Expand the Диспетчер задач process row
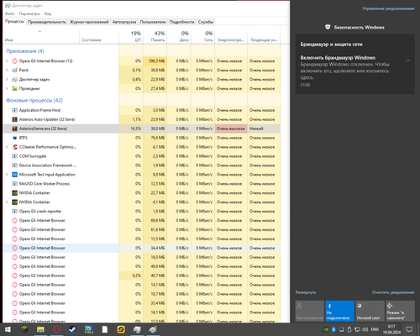Screen dimensions: 420x336 coord(7,79)
